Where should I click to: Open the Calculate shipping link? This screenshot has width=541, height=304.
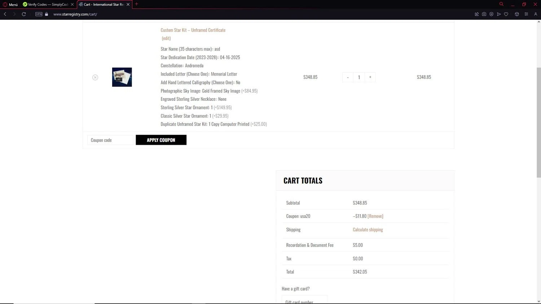point(368,229)
